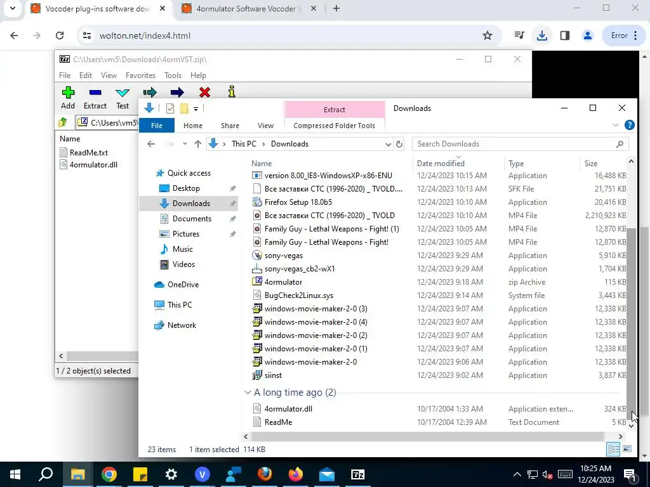
Task: Open Explorer File tab
Action: [157, 126]
